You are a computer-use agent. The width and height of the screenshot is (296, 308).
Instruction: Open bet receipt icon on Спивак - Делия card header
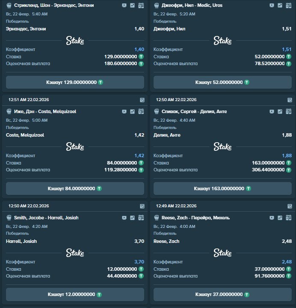point(290,100)
